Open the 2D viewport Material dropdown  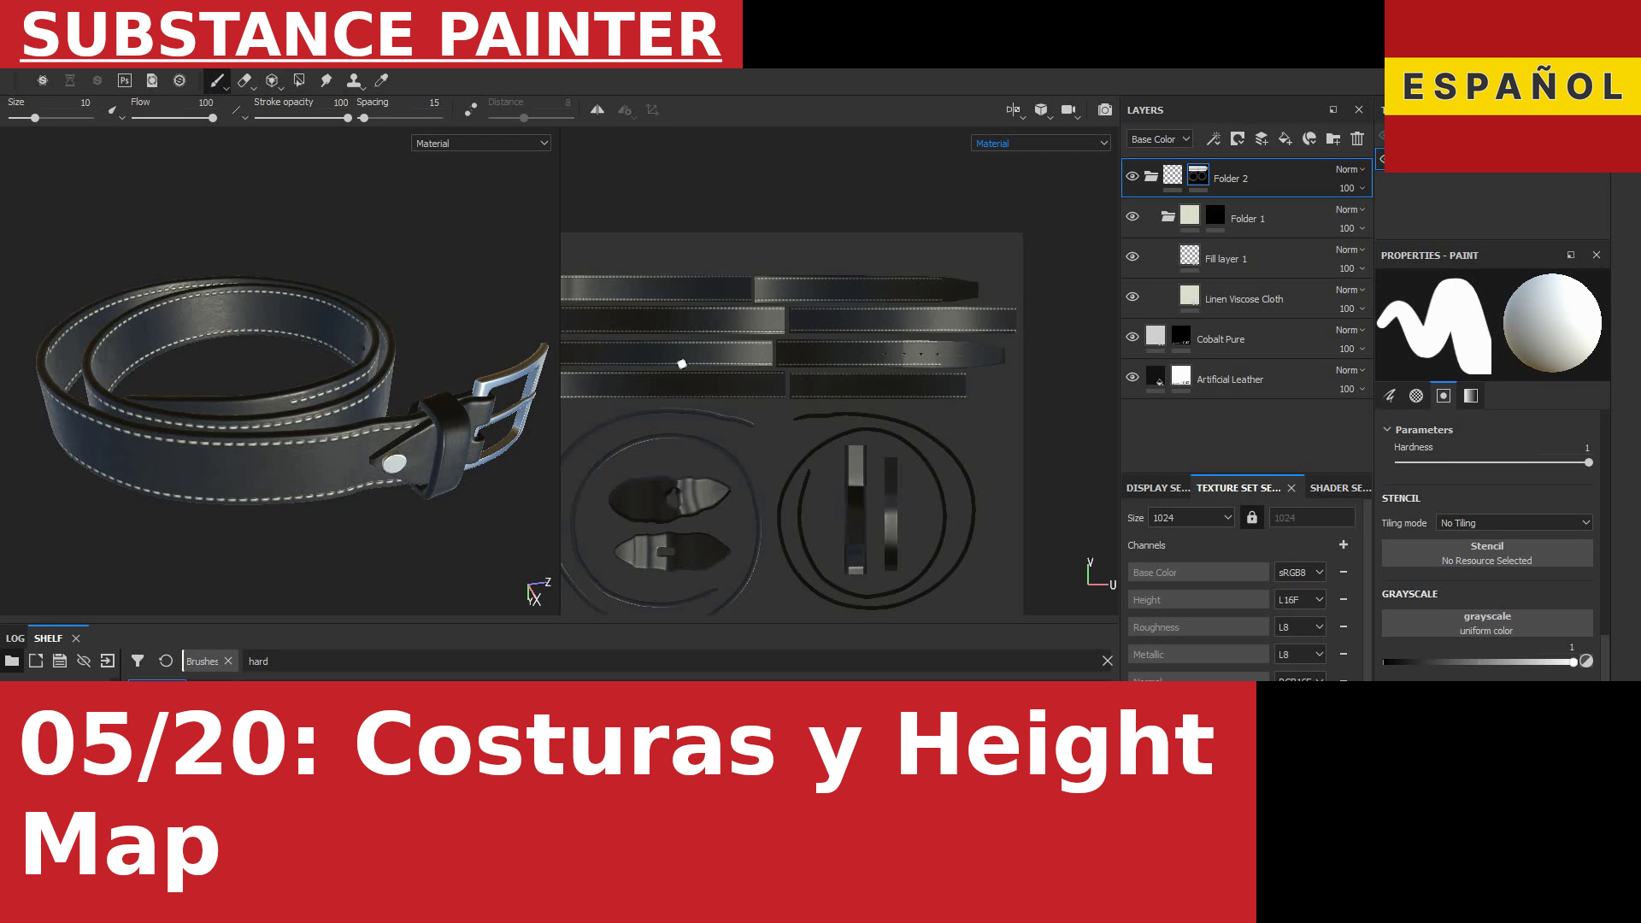[x=1041, y=144]
